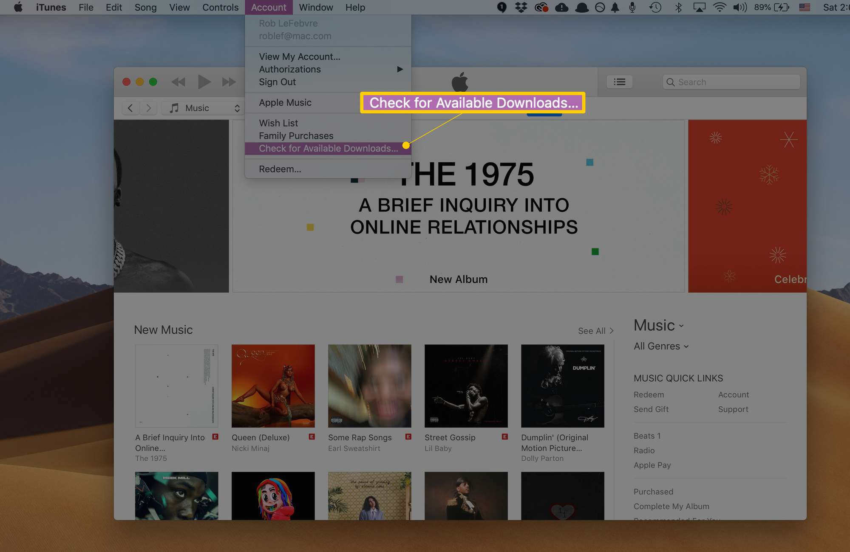Open the AirPlay display icon

coord(699,7)
